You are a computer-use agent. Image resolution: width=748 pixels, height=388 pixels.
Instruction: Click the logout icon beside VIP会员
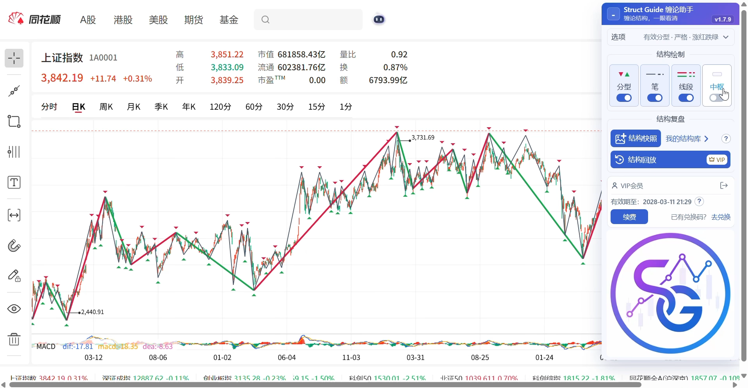click(724, 185)
